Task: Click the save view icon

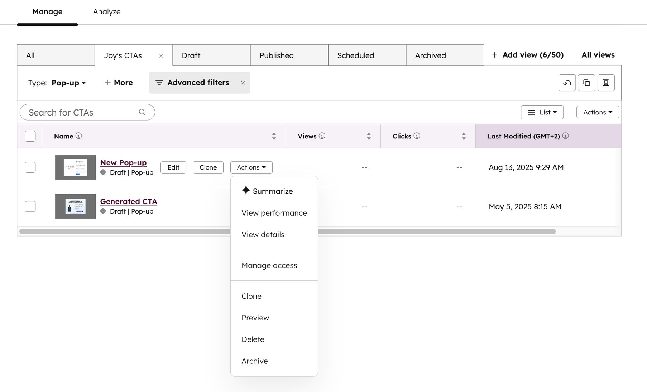Action: click(x=606, y=83)
